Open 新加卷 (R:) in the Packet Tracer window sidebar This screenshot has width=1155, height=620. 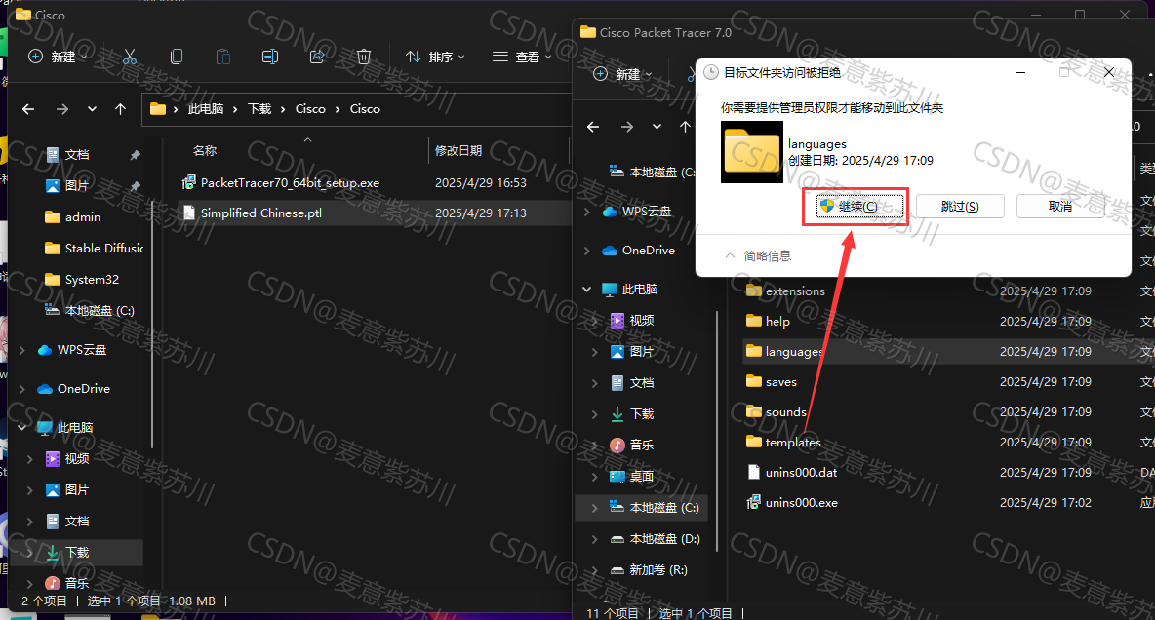tap(648, 570)
